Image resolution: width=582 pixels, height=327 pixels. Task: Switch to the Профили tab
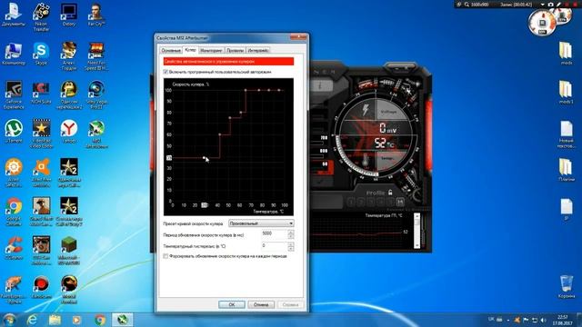coord(235,51)
